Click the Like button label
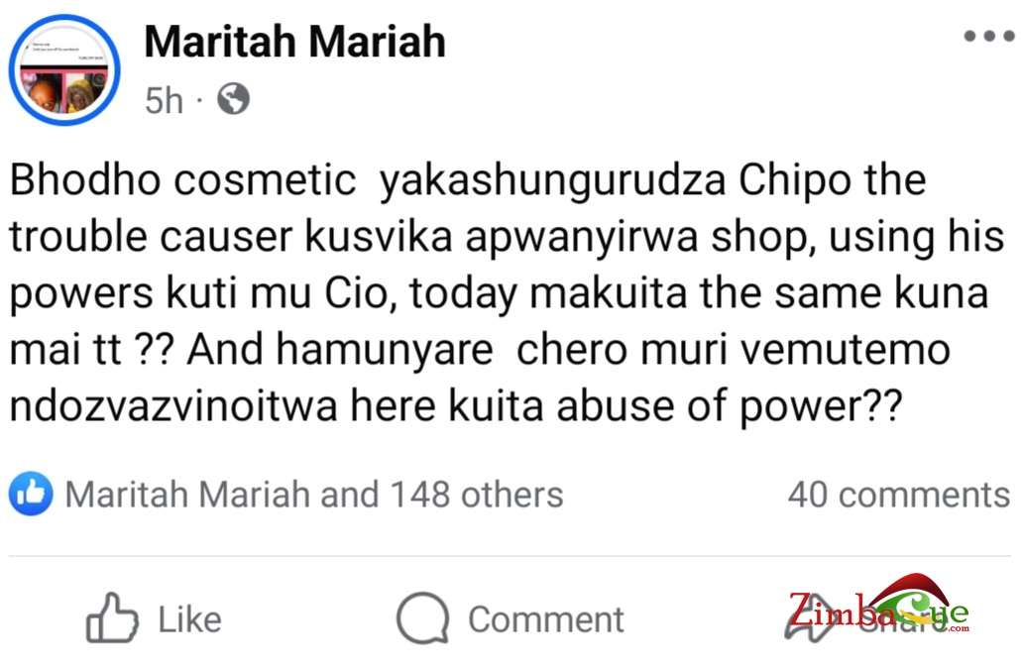The height and width of the screenshot is (670, 1021). coord(189,619)
